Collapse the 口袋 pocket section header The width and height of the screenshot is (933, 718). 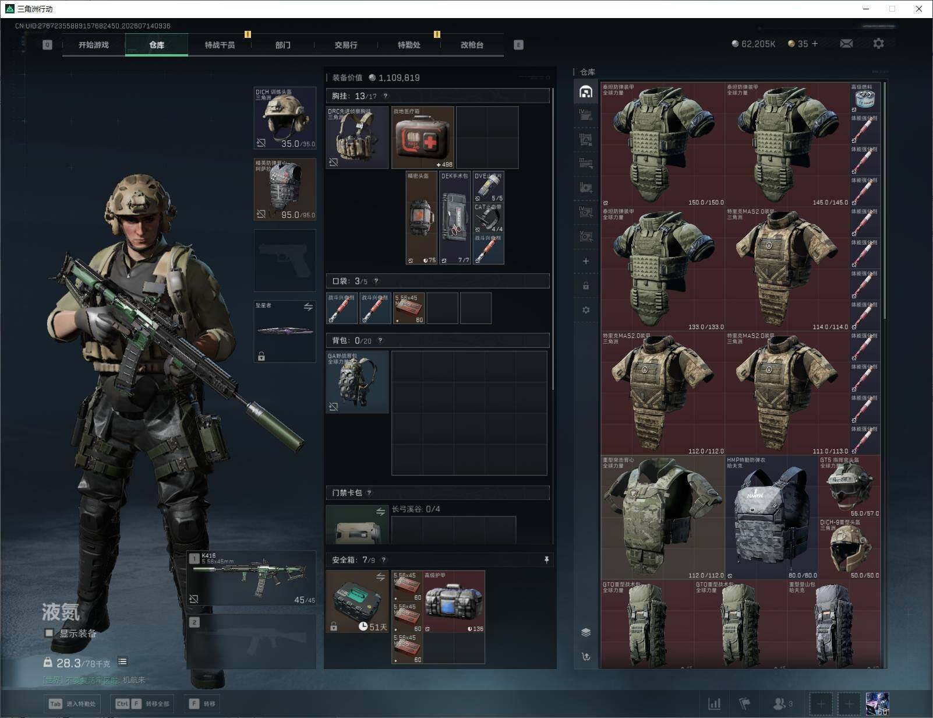437,281
